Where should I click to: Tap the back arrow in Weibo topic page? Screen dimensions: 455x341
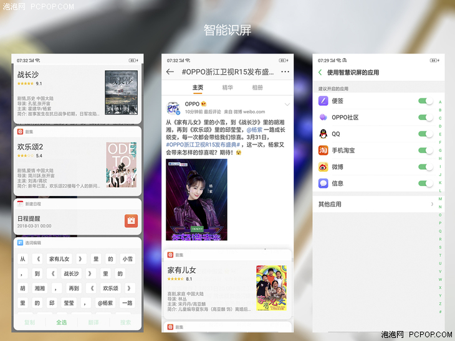pyautogui.click(x=170, y=72)
